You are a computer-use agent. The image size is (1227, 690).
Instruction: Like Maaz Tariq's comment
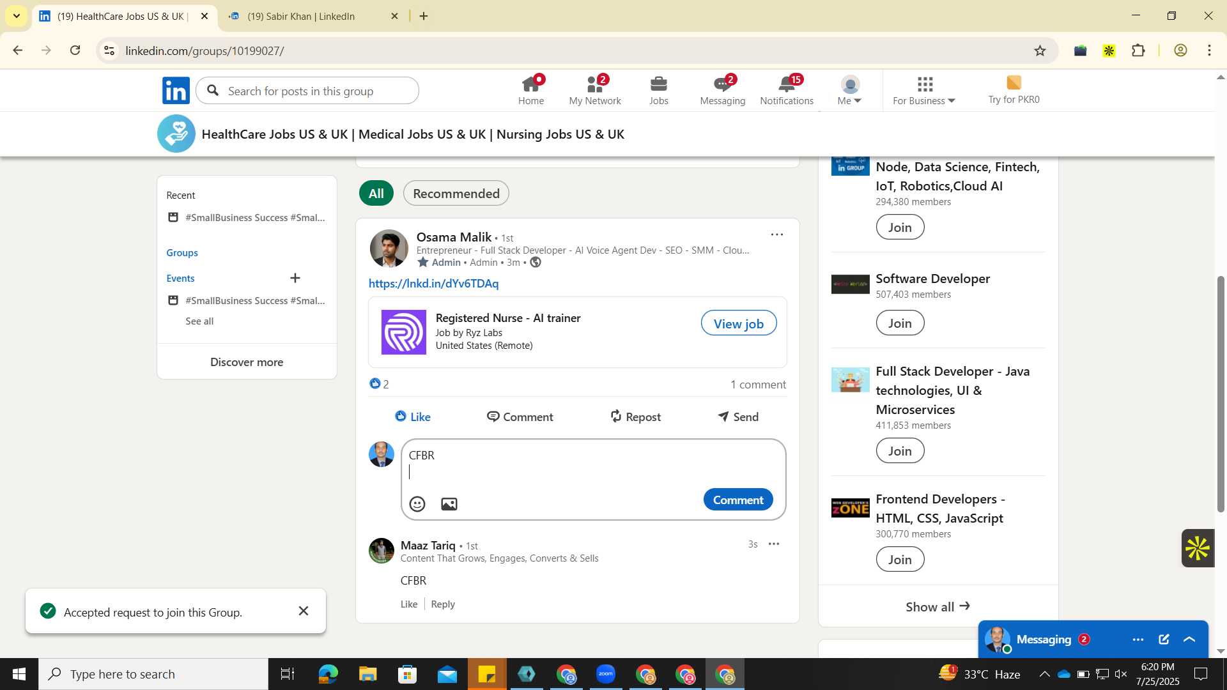pyautogui.click(x=409, y=604)
